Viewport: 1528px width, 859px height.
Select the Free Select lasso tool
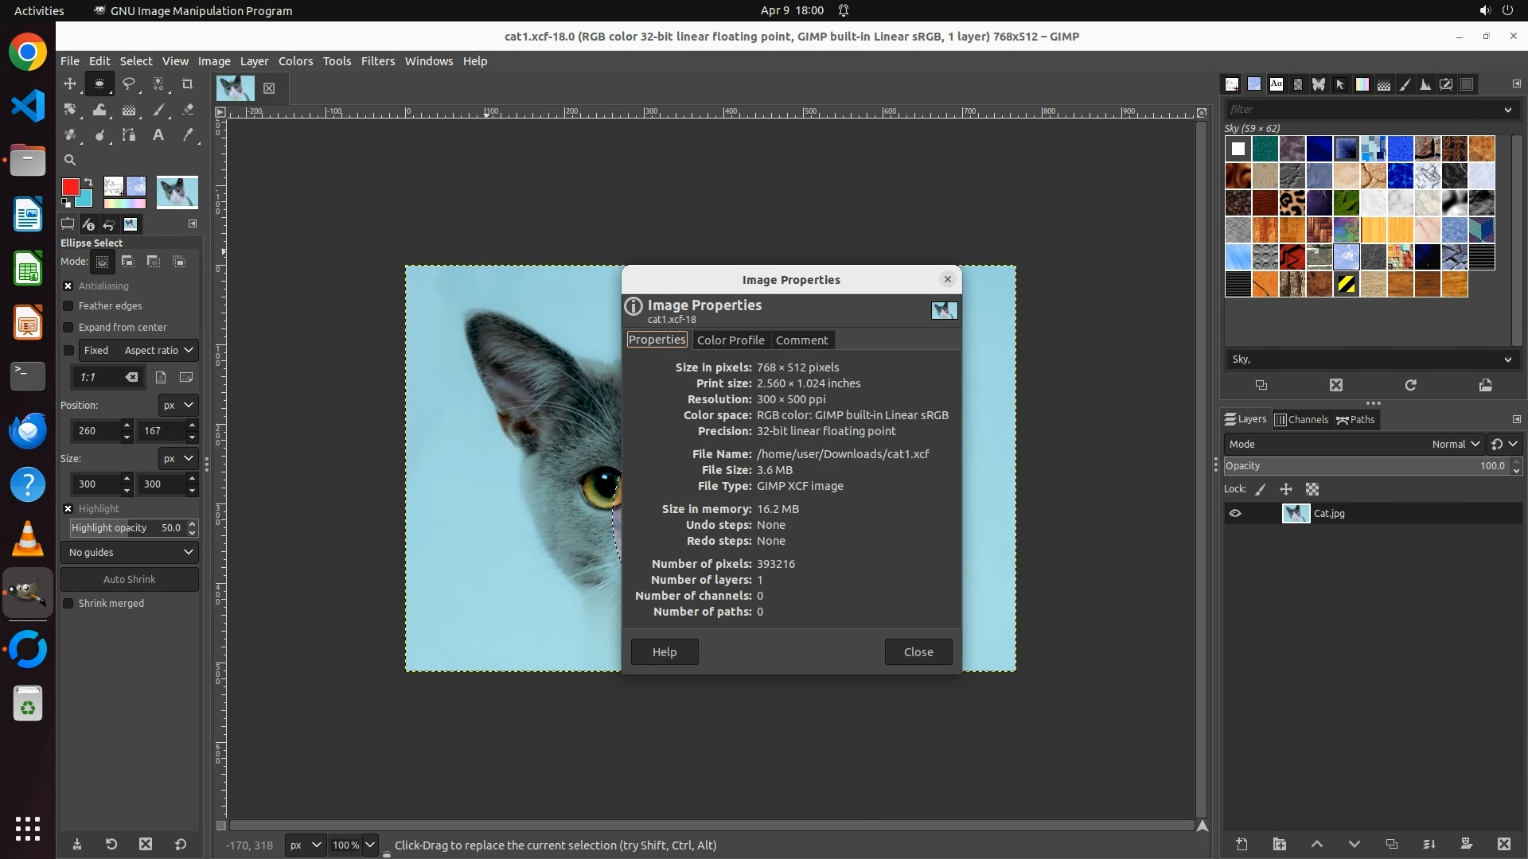point(129,84)
